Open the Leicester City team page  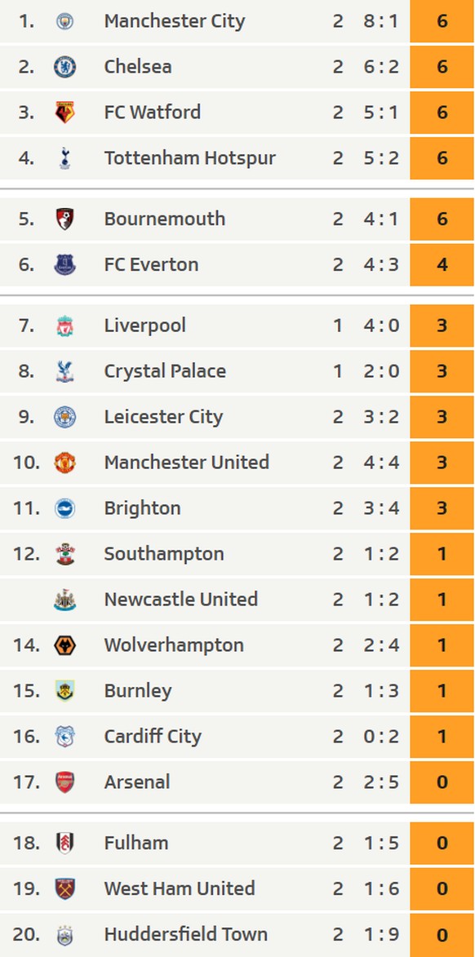(x=163, y=417)
